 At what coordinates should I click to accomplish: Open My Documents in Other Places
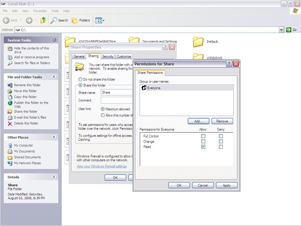[24, 151]
